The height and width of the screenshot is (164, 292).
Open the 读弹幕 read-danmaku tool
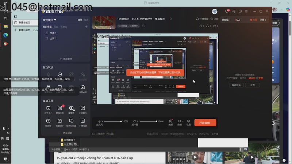pyautogui.click(x=71, y=110)
